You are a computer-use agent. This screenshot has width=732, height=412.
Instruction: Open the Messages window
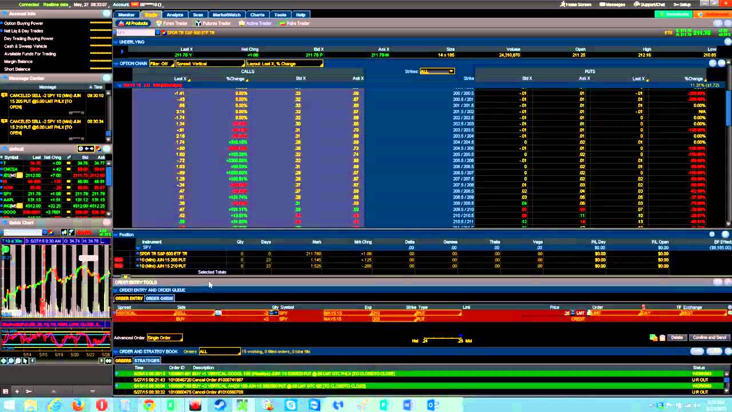point(612,5)
